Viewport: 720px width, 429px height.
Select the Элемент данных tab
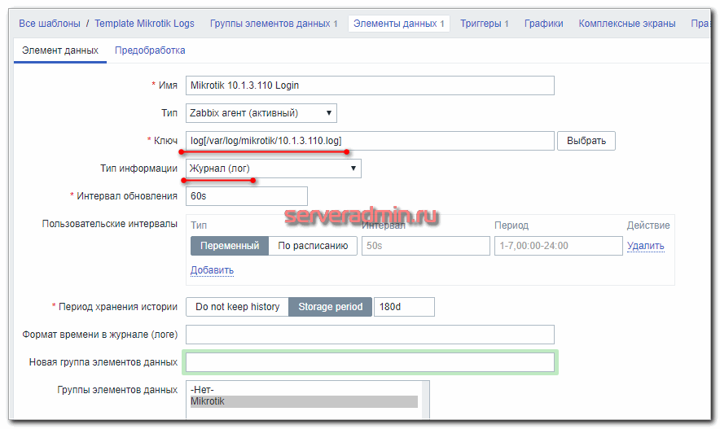(x=60, y=50)
